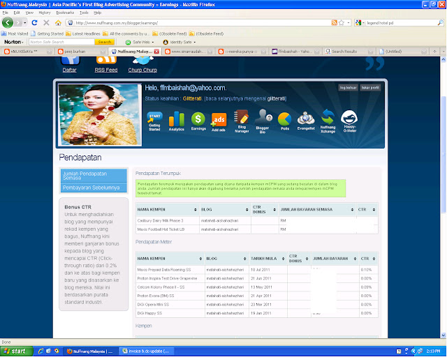Open the Blog Manager icon

coord(242,121)
